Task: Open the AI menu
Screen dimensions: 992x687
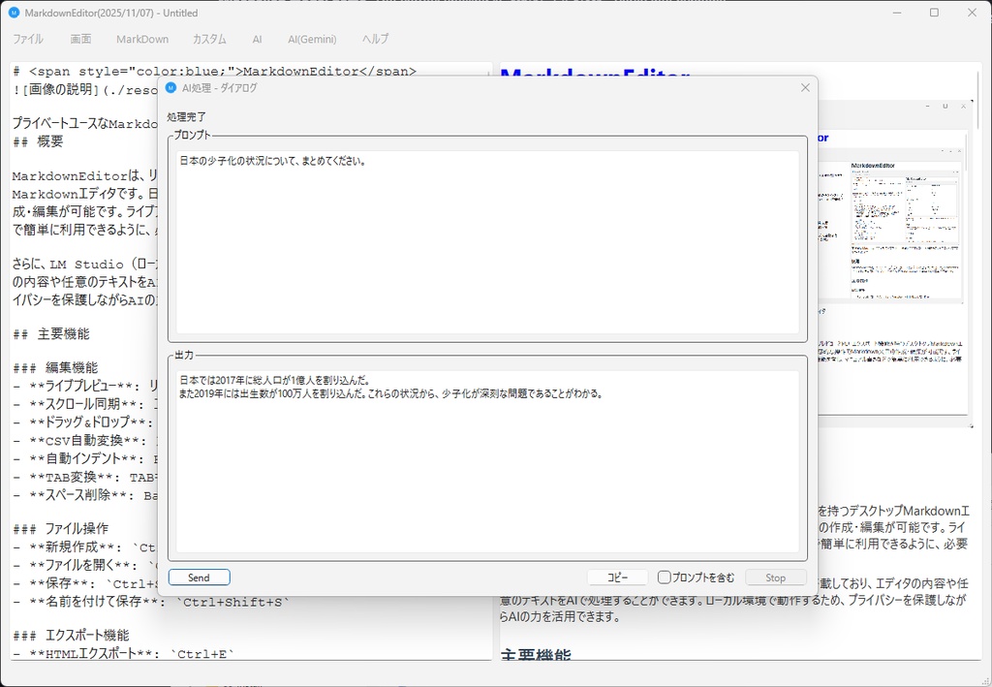Action: coord(257,39)
